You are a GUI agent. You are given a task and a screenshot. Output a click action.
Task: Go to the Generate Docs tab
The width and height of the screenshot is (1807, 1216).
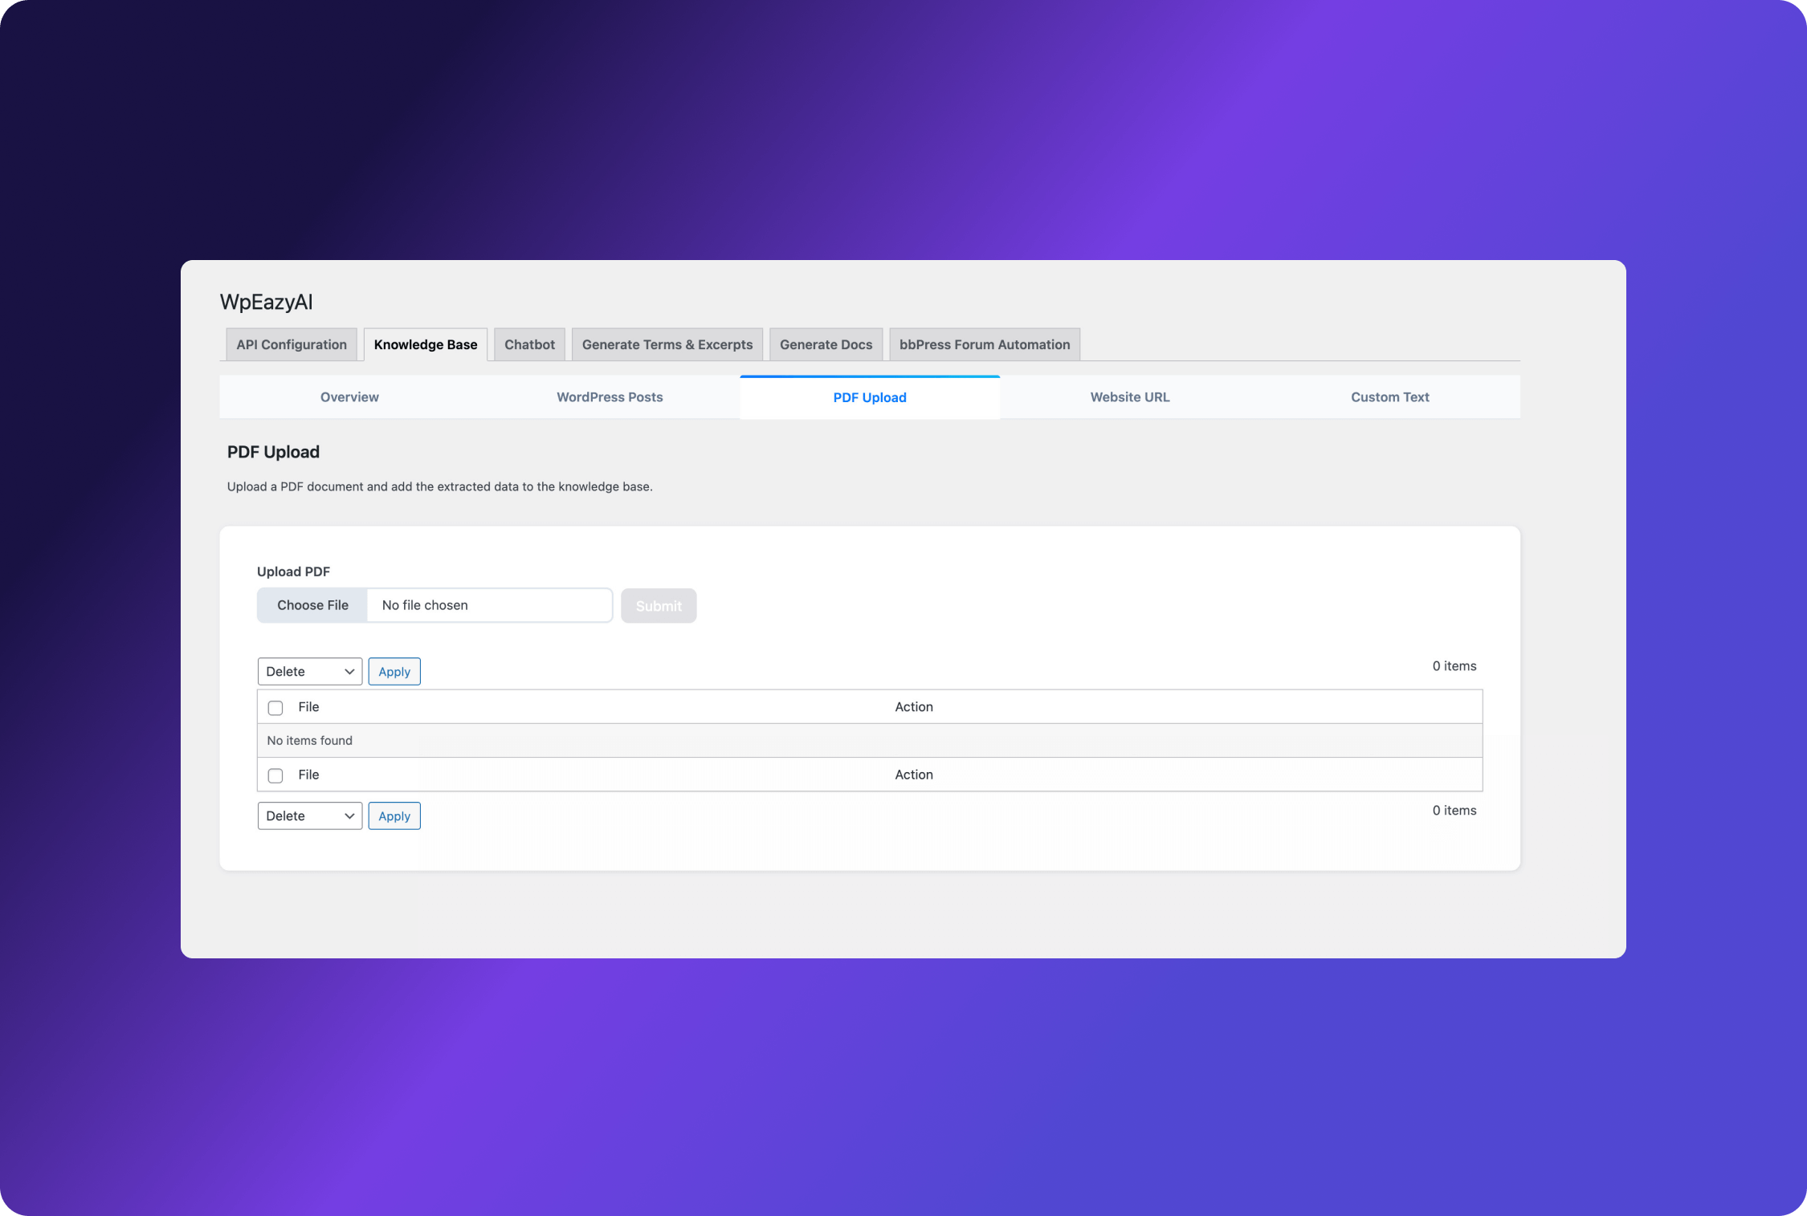826,344
